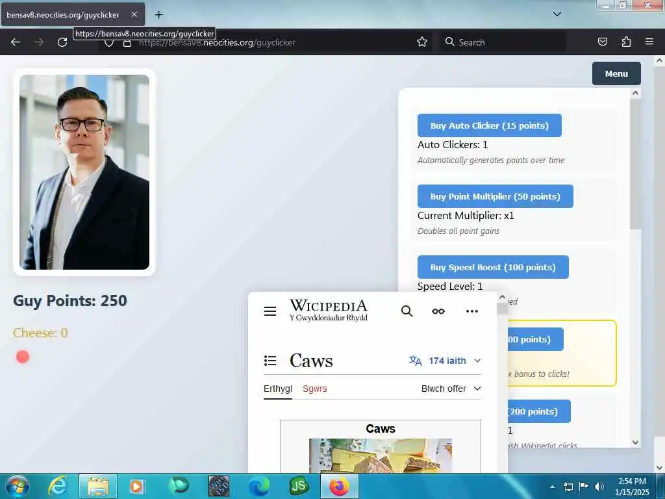
Task: Click the Caws article heading
Action: [x=311, y=361]
